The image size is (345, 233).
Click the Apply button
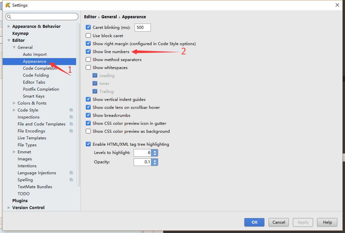pos(303,222)
